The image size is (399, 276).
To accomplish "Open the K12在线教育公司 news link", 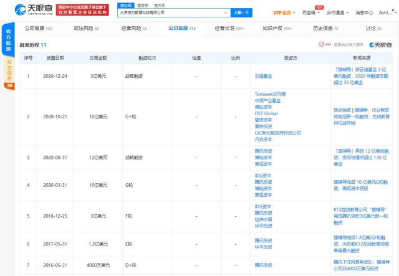I will click(x=360, y=216).
